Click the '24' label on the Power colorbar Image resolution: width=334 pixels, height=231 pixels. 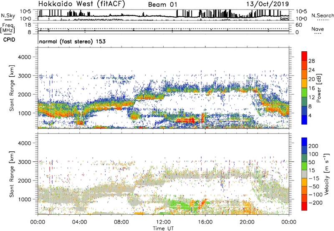[x=311, y=70]
